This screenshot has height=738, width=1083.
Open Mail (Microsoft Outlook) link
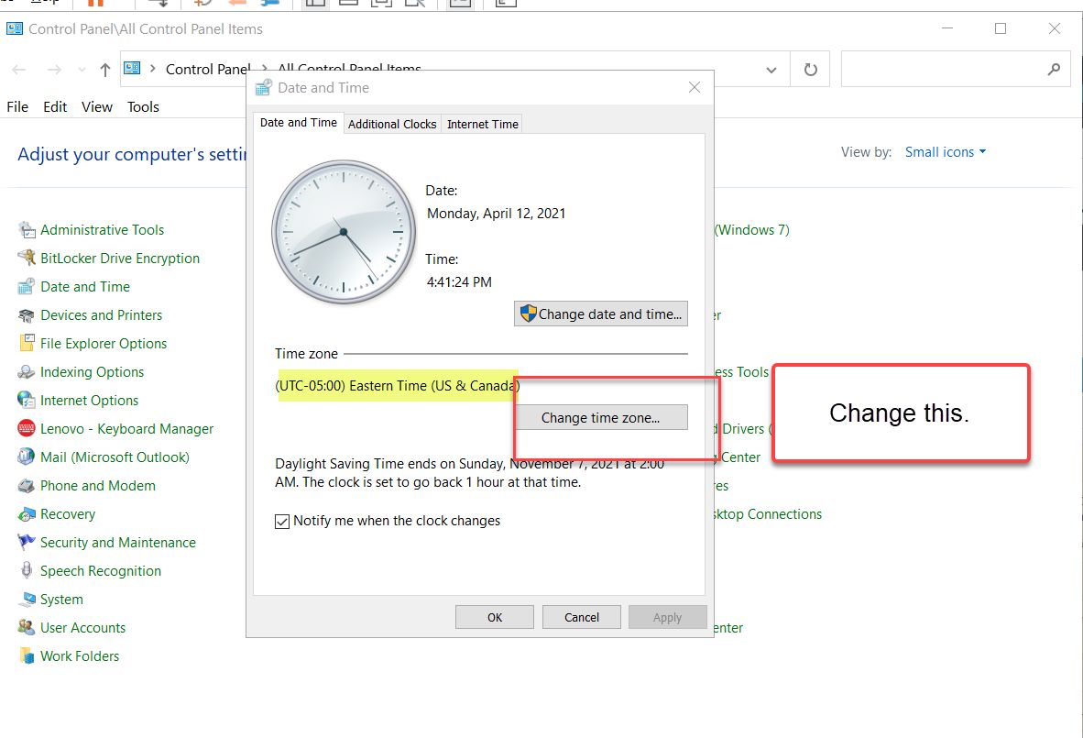[x=115, y=457]
